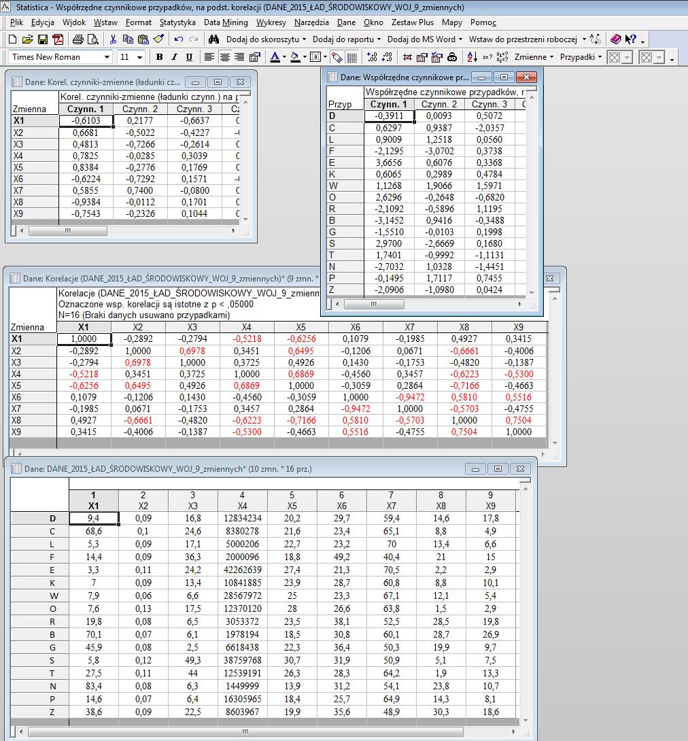Click the Copy icon
The image size is (688, 741).
click(x=128, y=39)
